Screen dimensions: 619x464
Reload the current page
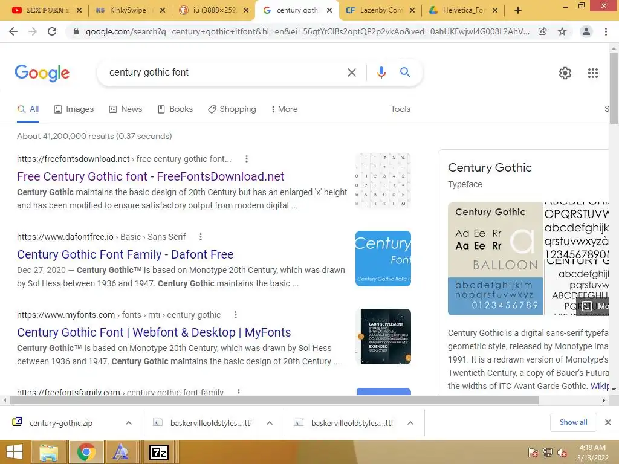tap(52, 31)
